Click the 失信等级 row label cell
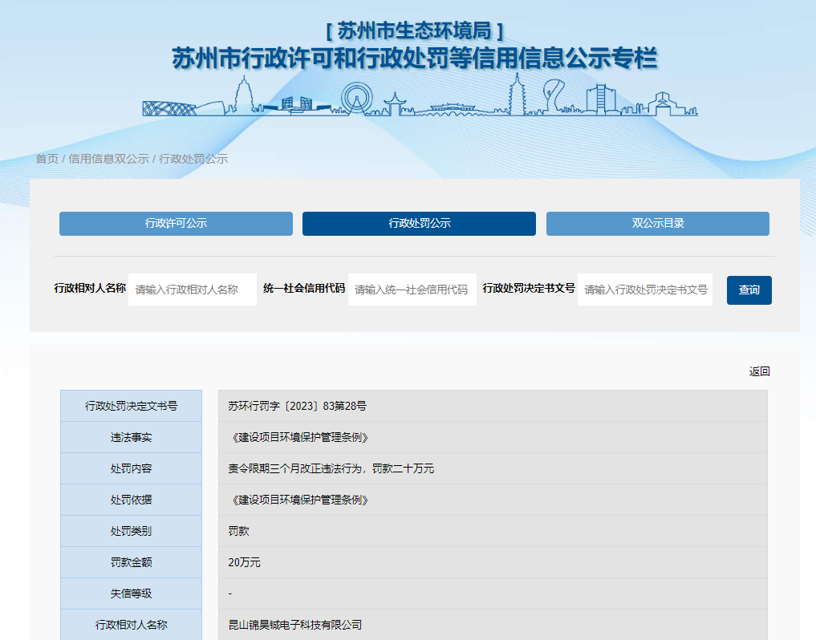Image resolution: width=816 pixels, height=640 pixels. point(131,593)
